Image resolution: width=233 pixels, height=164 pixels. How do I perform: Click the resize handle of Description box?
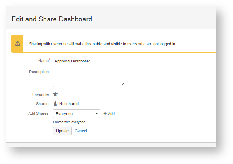coord(122,85)
